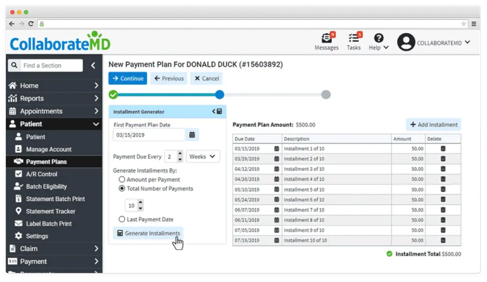This screenshot has height=282, width=487.
Task: Click the Installment 4 of 10 description
Action: pos(304,179)
